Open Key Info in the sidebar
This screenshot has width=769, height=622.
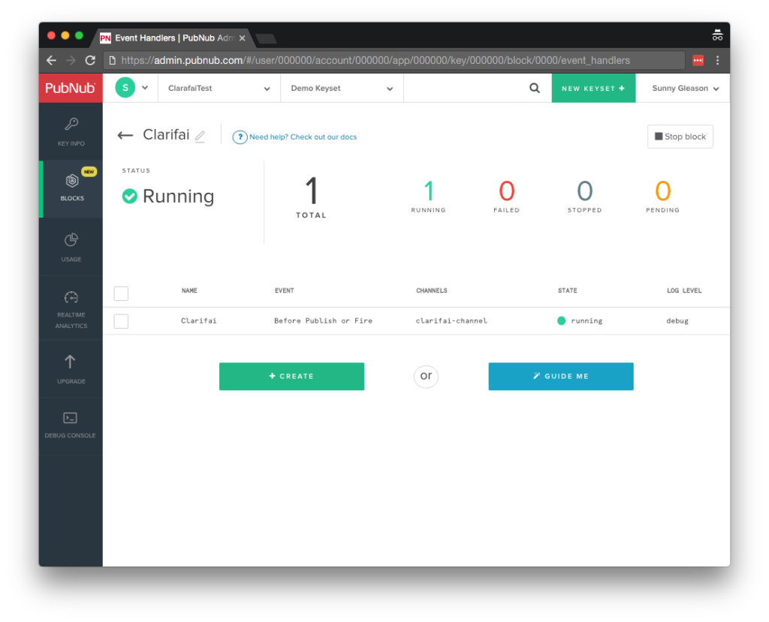(71, 131)
